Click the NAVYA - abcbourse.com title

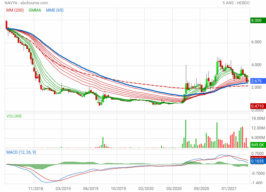26,3
